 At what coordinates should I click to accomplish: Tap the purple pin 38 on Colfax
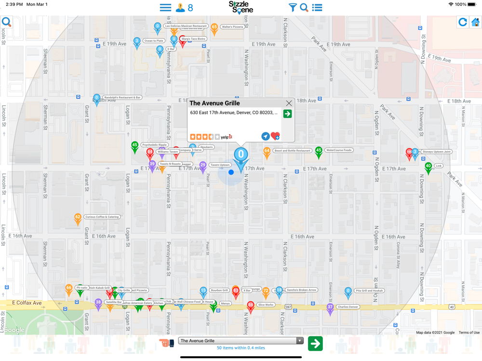(98, 304)
